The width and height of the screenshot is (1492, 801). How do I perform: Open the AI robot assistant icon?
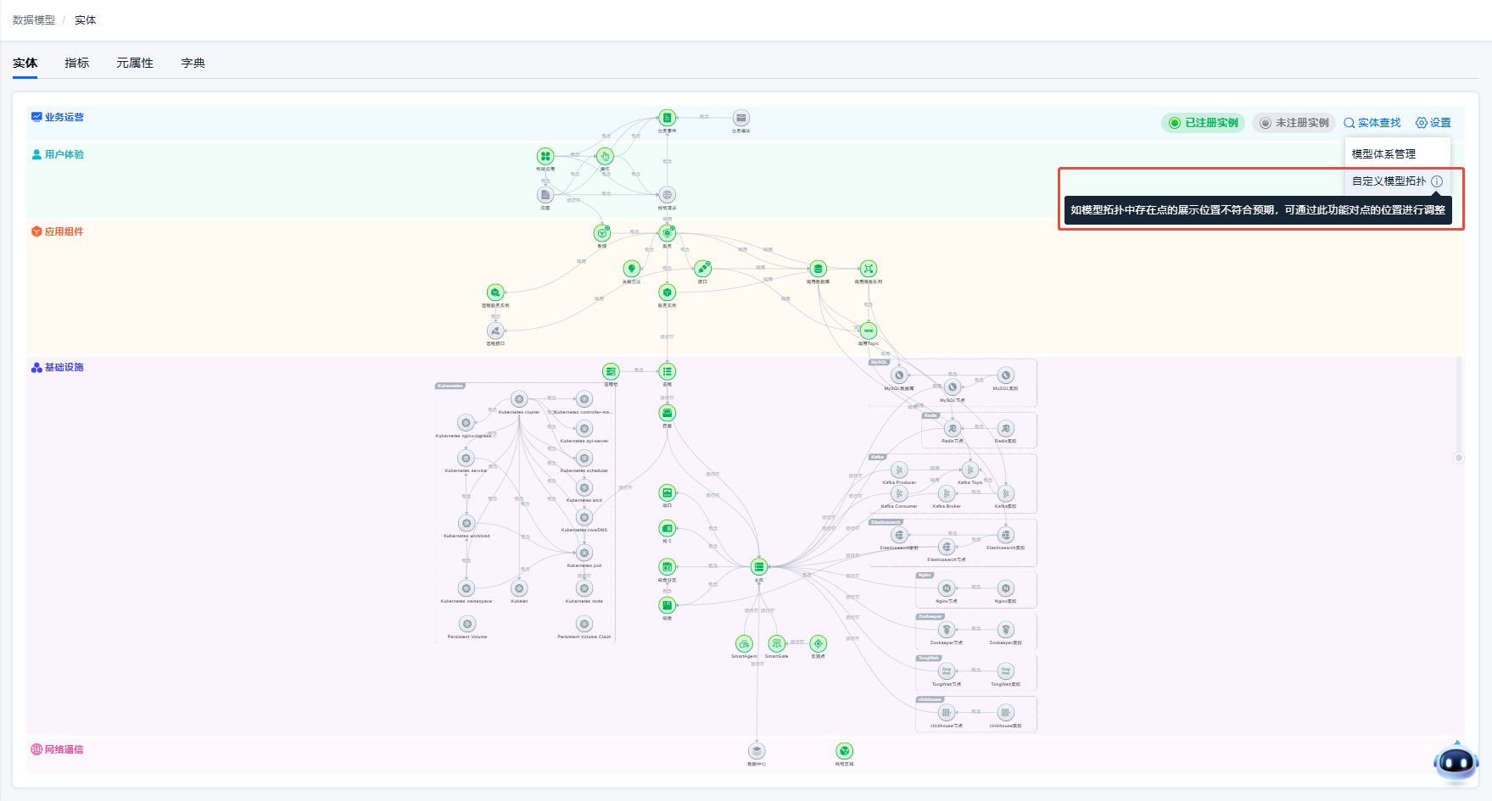1456,762
